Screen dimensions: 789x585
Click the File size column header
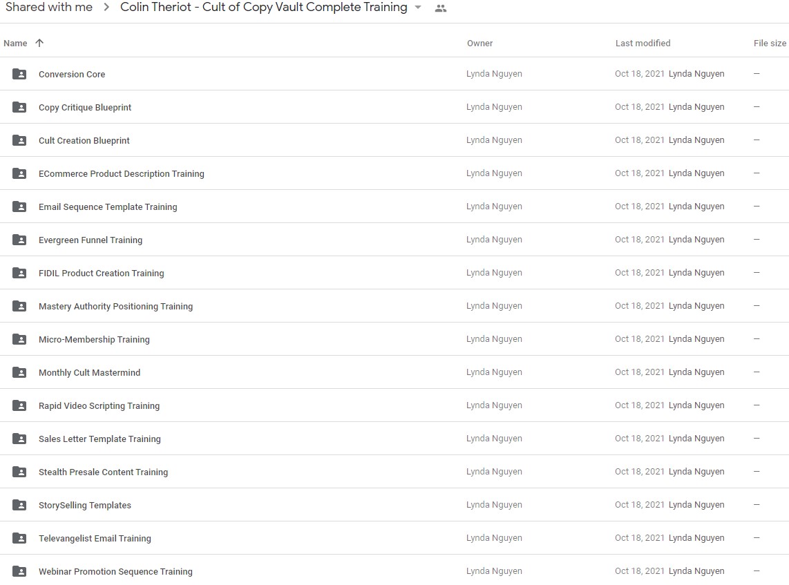click(770, 44)
